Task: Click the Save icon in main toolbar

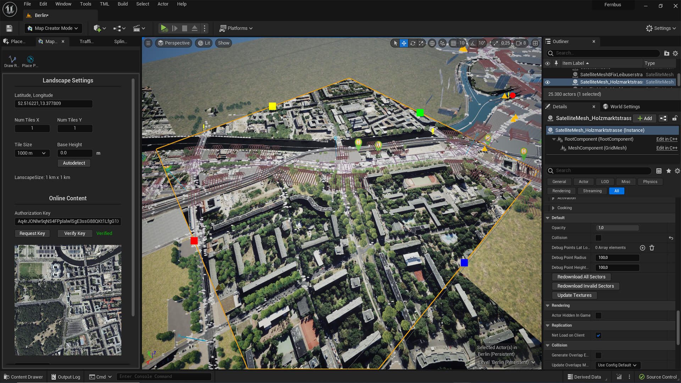Action: (x=9, y=28)
